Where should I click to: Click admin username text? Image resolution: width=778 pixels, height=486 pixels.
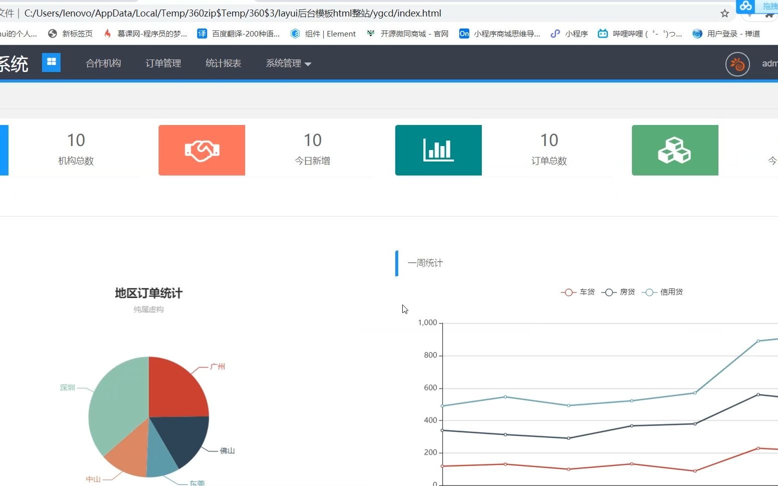click(769, 63)
